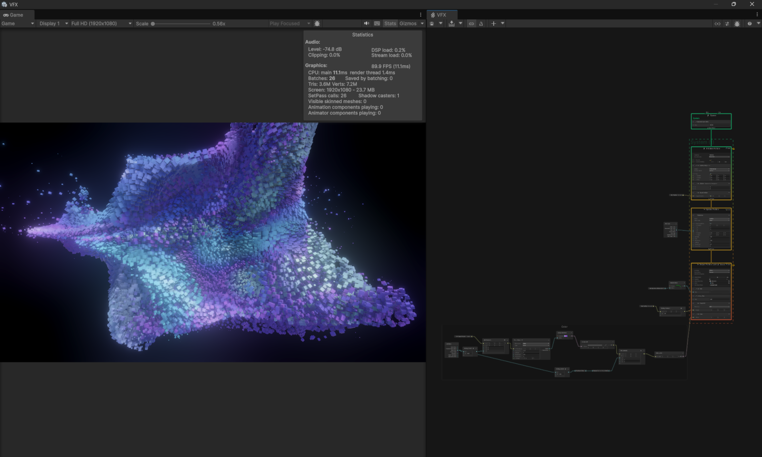This screenshot has height=457, width=762.
Task: Open VFX help using the question mark icon
Action: coord(749,23)
